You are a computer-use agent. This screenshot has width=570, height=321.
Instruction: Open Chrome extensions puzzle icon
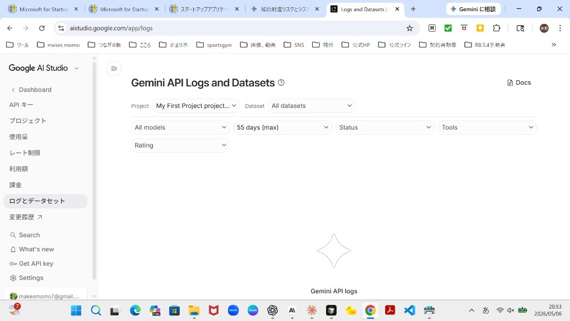pyautogui.click(x=496, y=28)
